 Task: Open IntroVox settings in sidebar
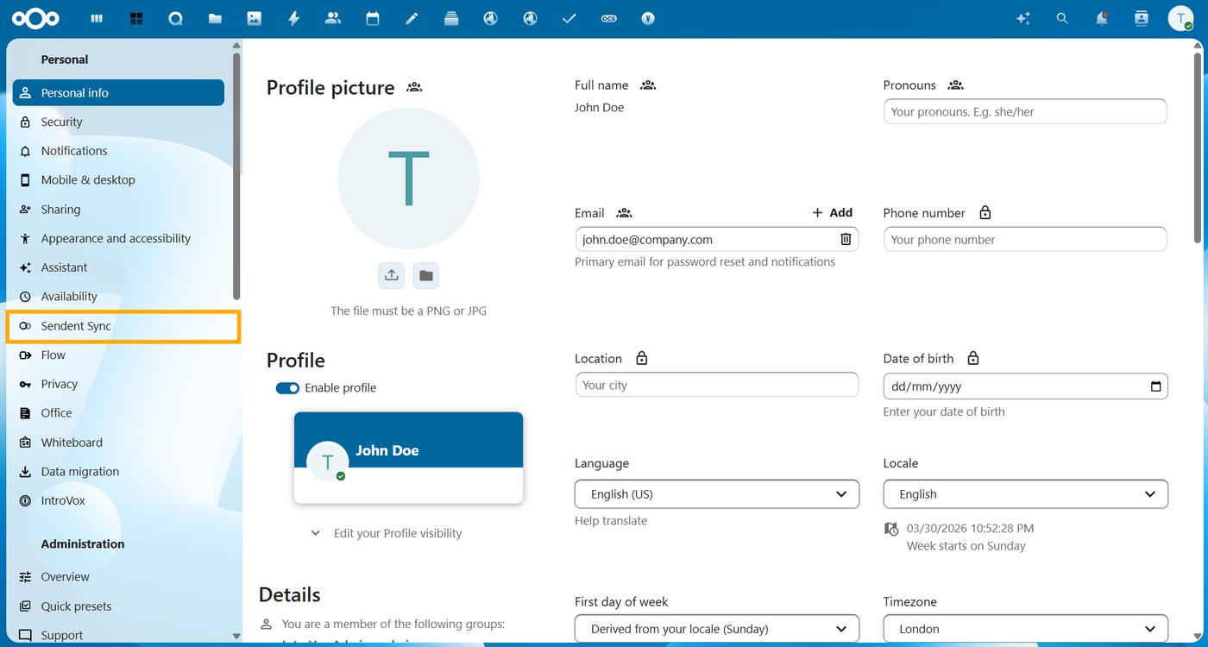click(118, 500)
